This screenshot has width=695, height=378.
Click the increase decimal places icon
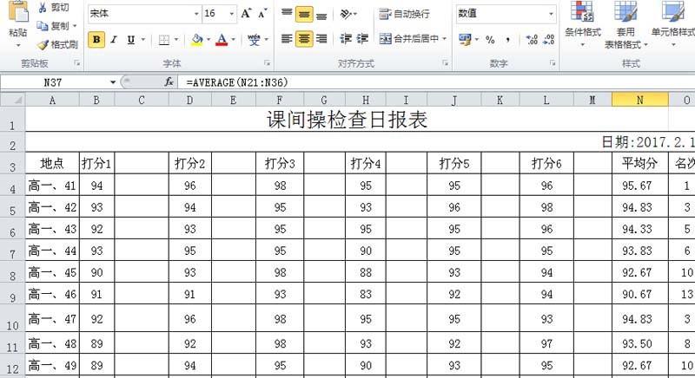(533, 39)
